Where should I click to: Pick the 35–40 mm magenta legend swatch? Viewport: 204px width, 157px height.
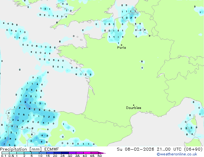click(79, 153)
